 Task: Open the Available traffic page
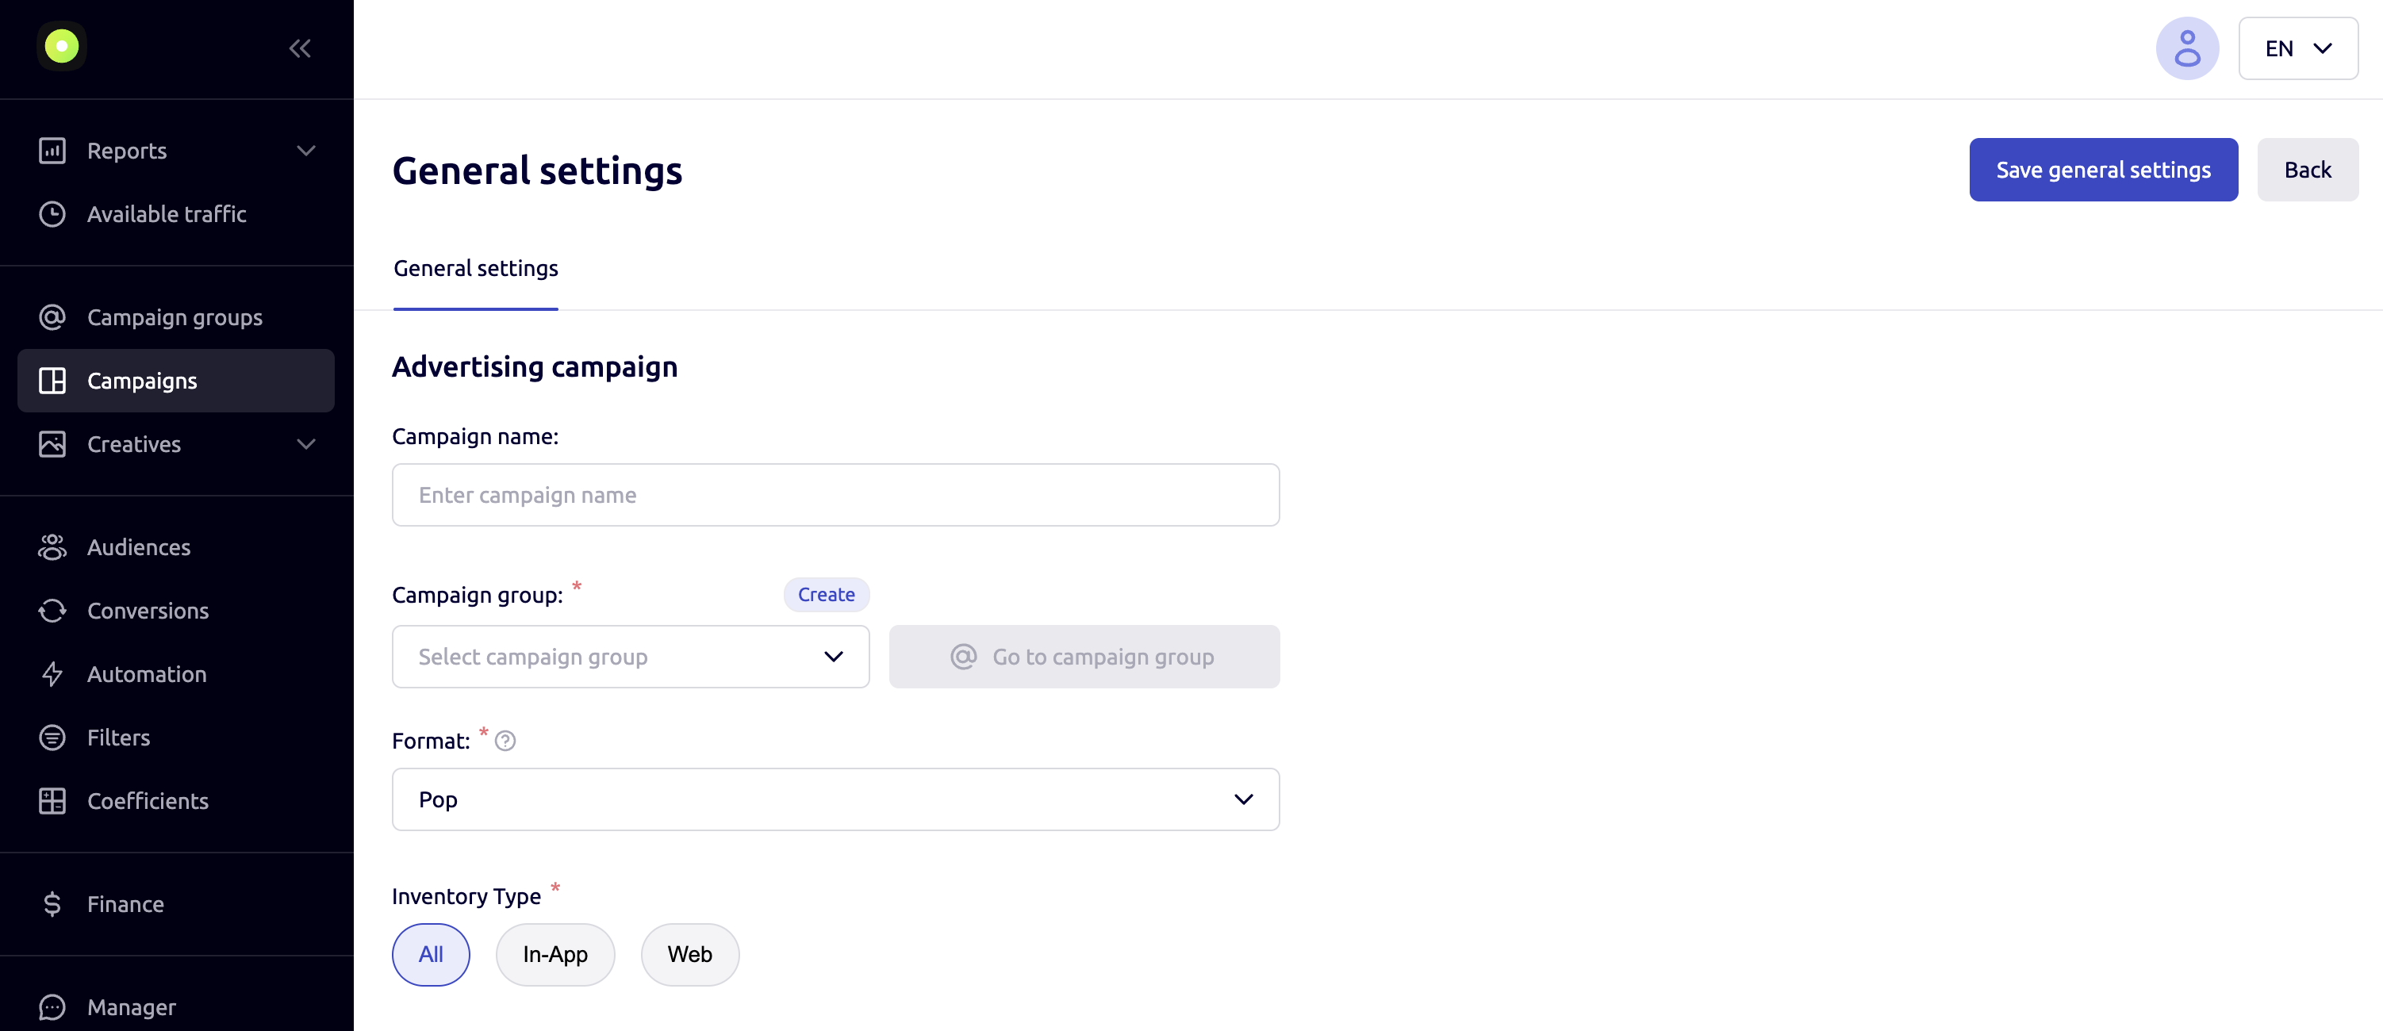(x=167, y=213)
